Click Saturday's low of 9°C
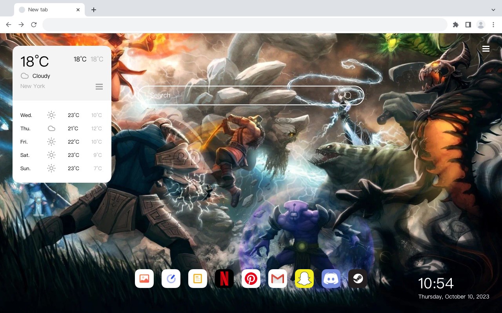Image resolution: width=502 pixels, height=313 pixels. (98, 155)
